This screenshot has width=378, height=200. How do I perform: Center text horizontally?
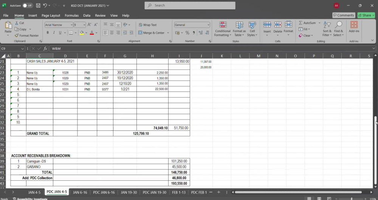click(x=112, y=33)
